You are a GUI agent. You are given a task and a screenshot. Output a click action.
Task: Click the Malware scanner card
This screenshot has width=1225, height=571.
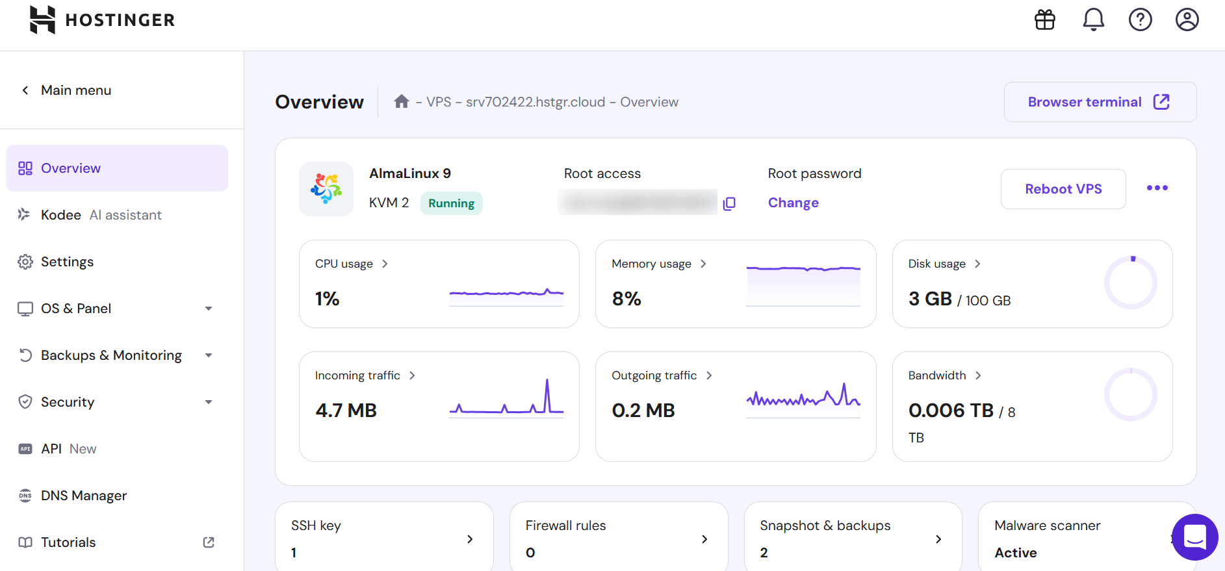pos(1087,537)
